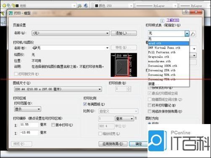Image resolution: width=211 pixels, height=158 pixels.
Task: Select monochrome.ctb plot style
Action: click(169, 61)
